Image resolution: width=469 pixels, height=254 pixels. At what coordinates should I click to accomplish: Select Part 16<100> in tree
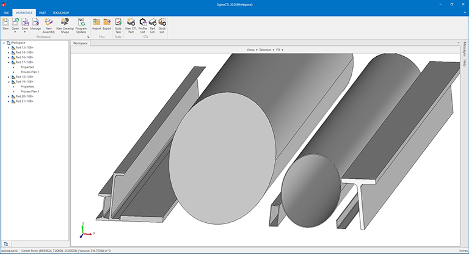click(x=24, y=57)
